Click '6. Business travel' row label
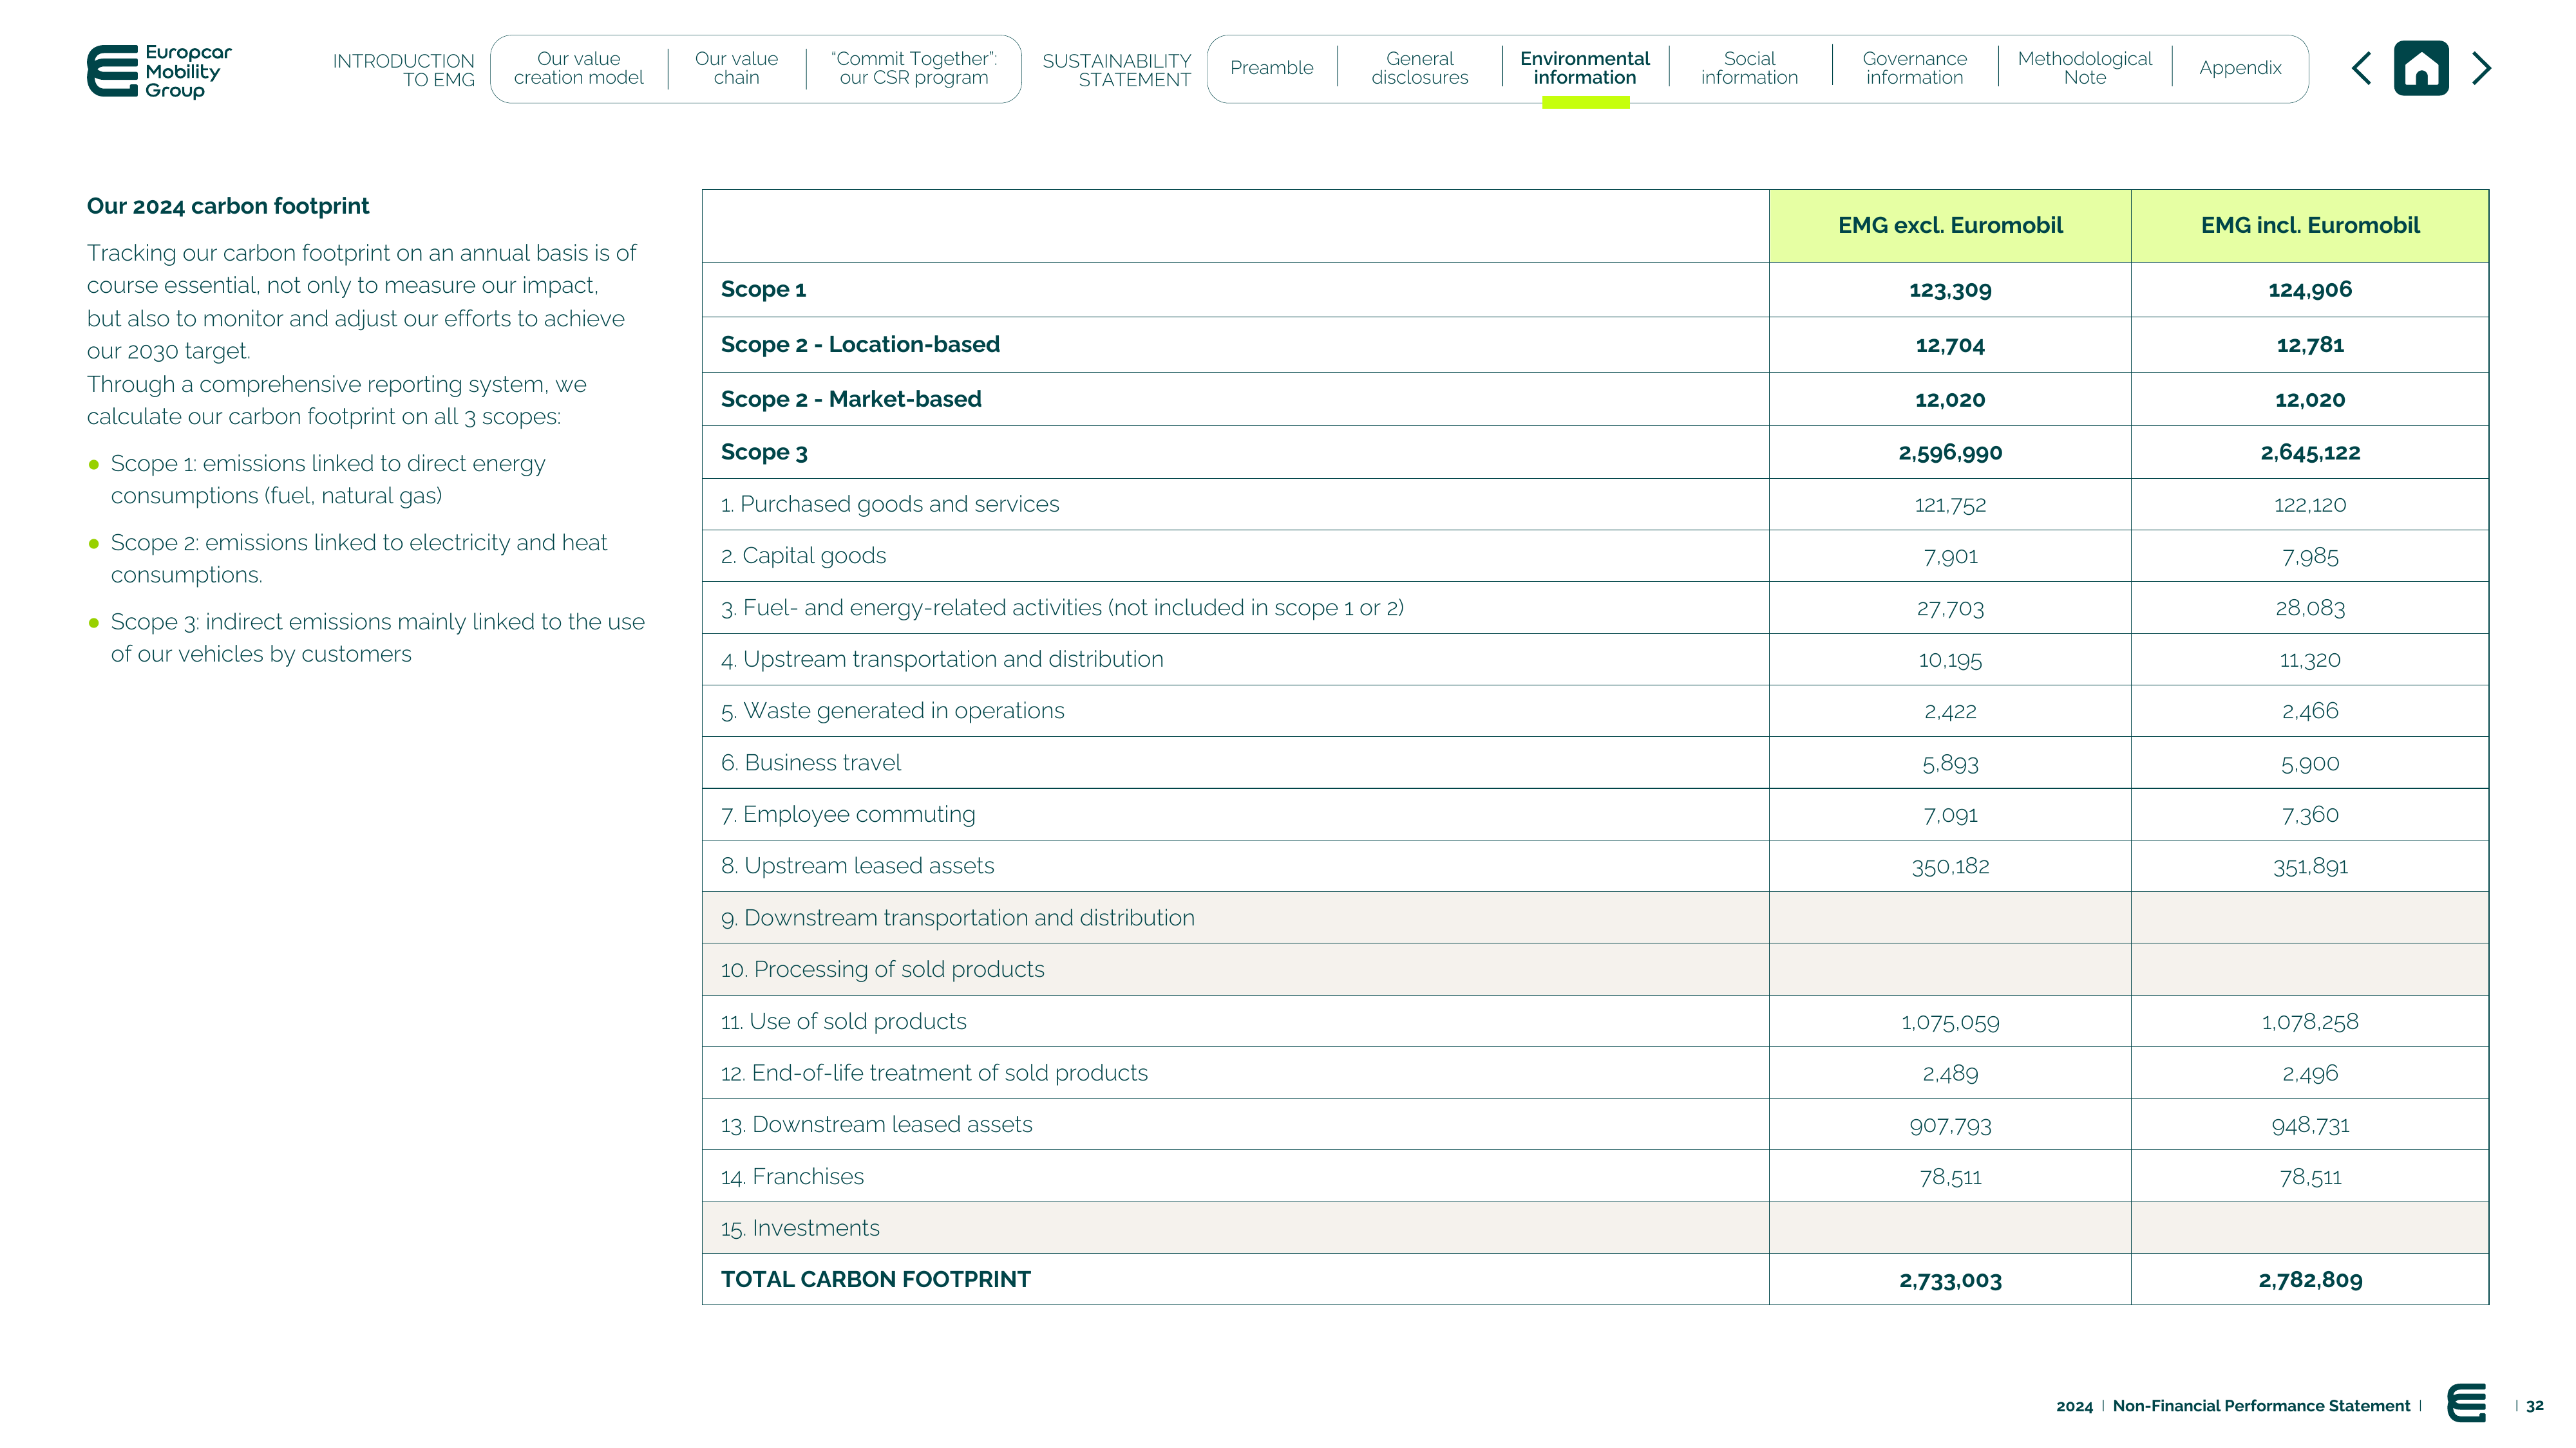This screenshot has height=1448, width=2576. (811, 763)
